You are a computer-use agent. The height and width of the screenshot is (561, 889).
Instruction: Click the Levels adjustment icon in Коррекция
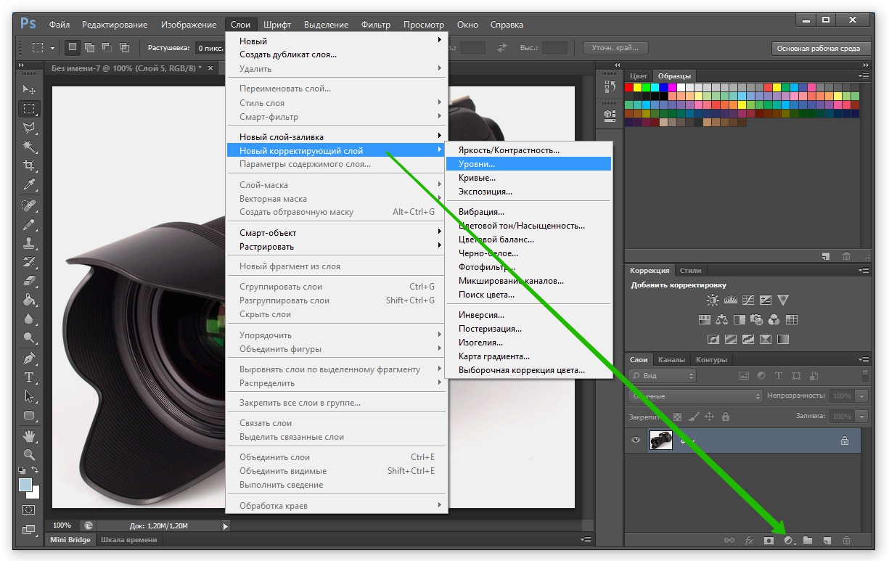[x=730, y=300]
